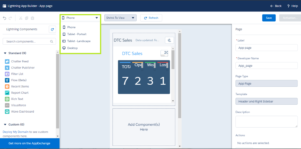Screen dimensions: 301x149
Task: Click the Lightning App Builder logo icon
Action: pos(4,6)
